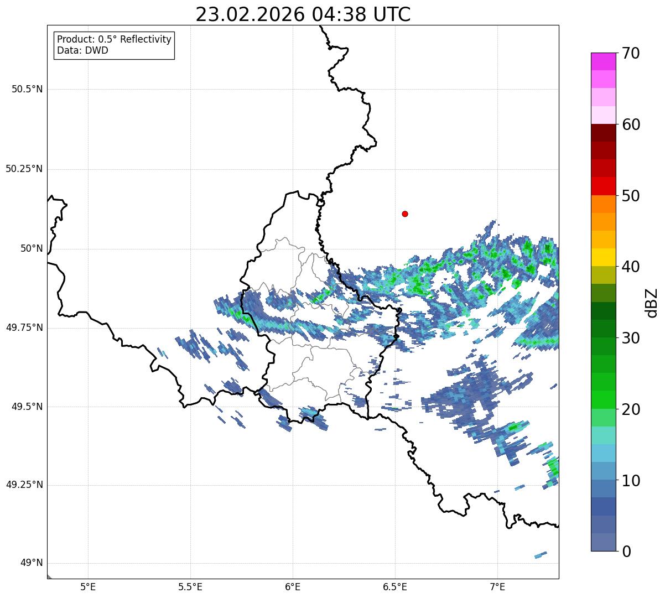Click the colorbar 0 tick label

pos(626,552)
